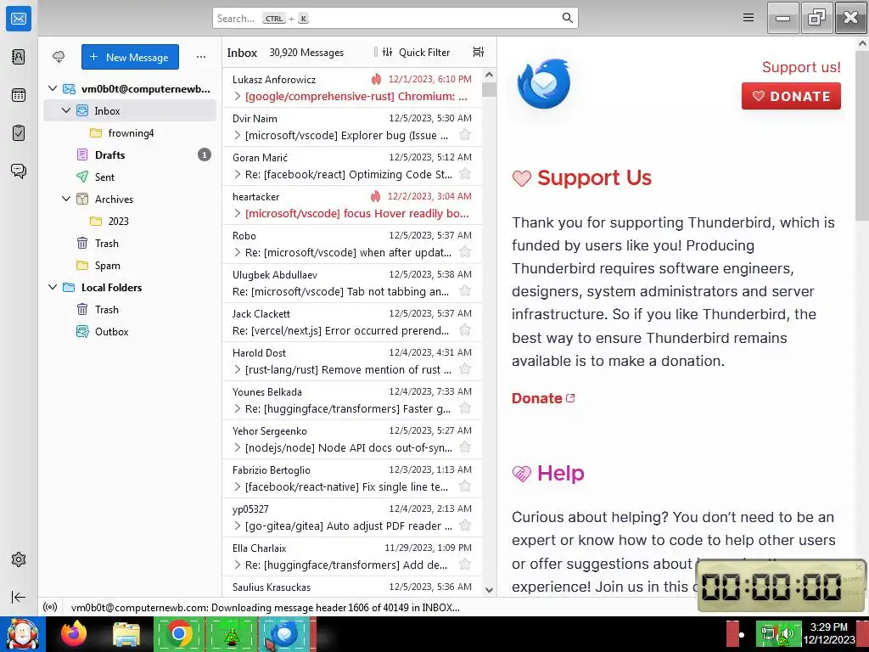This screenshot has height=652, width=869.
Task: Expand the heartacker thread
Action: 238,213
